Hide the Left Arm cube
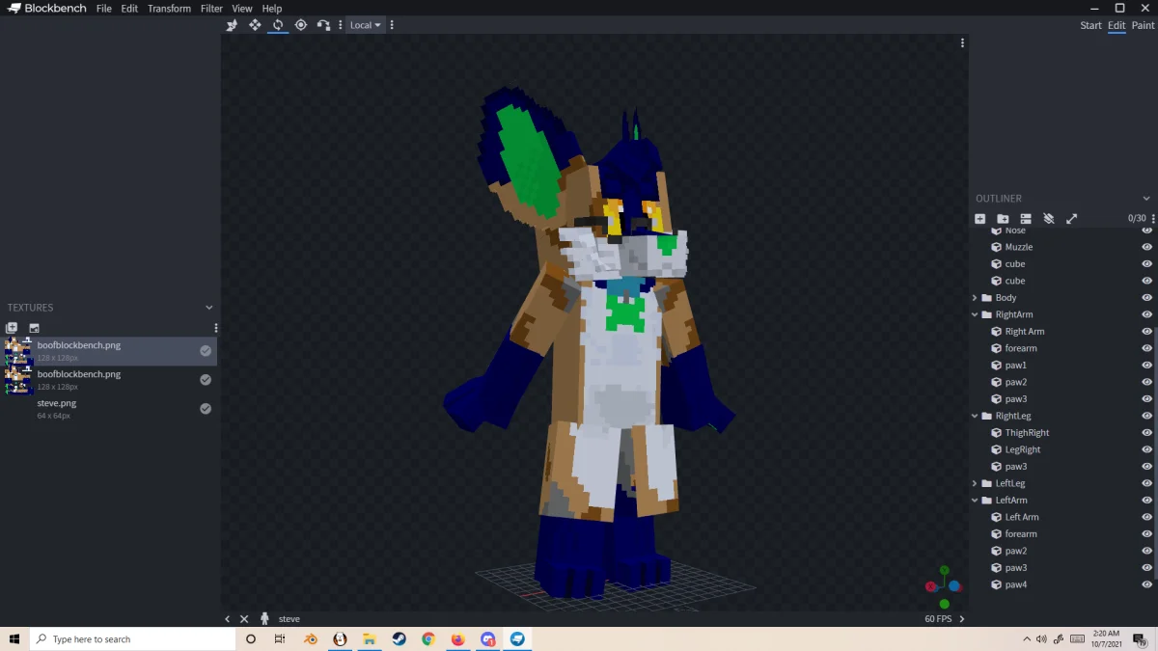 (x=1147, y=517)
